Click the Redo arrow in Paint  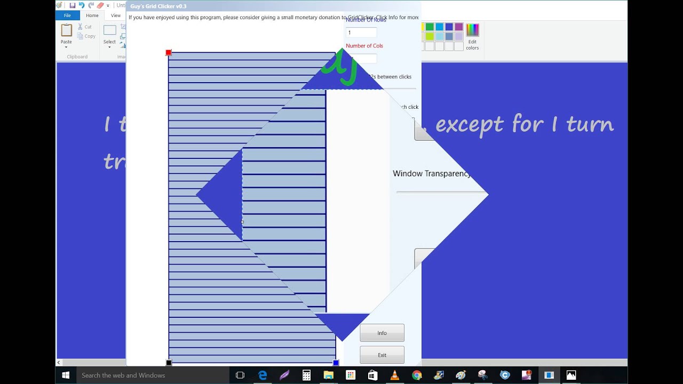(x=91, y=5)
